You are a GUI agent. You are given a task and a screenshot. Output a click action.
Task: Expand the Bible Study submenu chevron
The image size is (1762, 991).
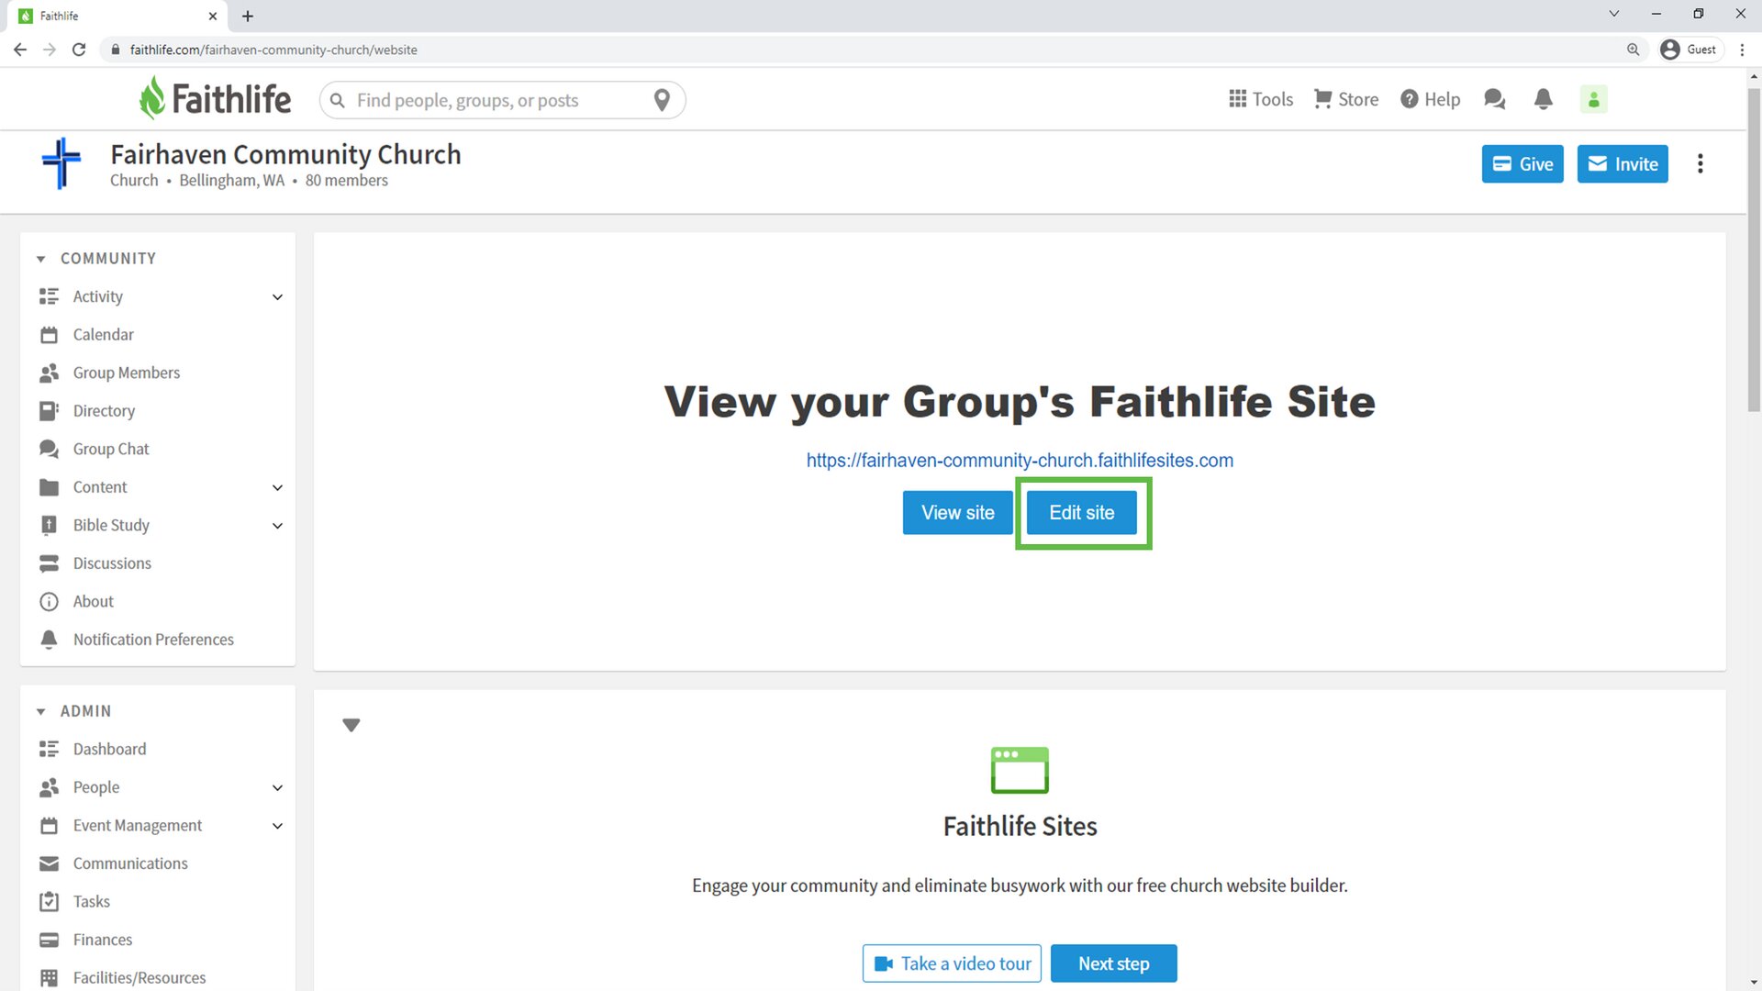tap(277, 526)
